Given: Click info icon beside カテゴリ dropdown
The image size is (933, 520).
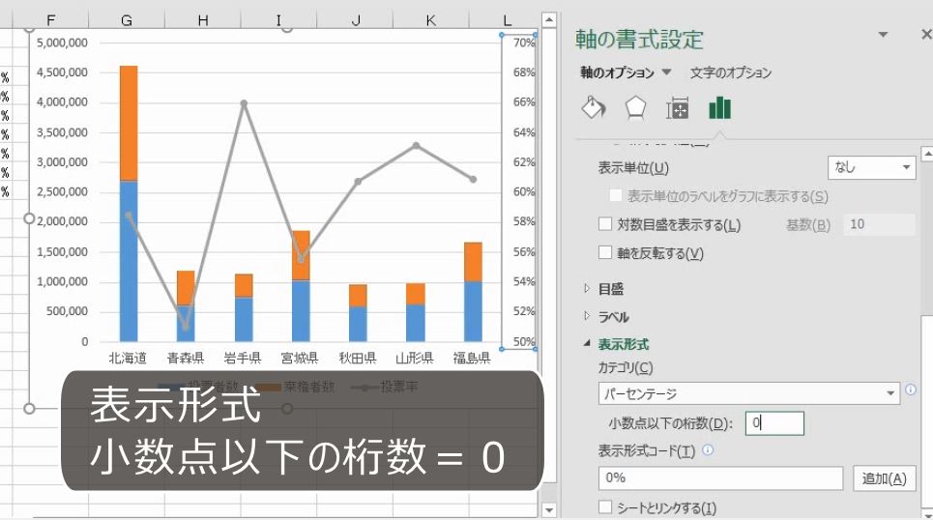Looking at the screenshot, I should pos(911,390).
